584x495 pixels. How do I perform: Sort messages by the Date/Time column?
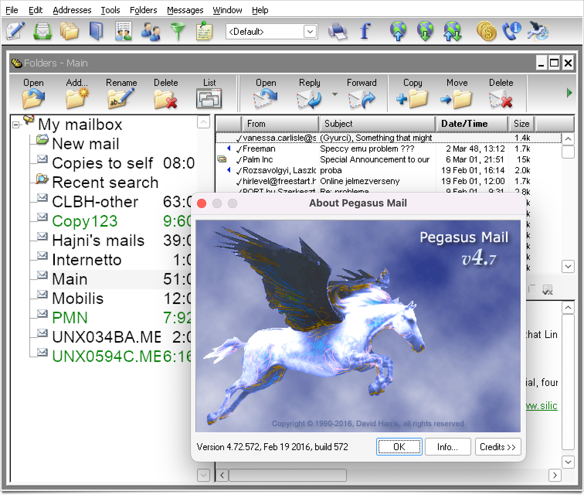point(472,123)
